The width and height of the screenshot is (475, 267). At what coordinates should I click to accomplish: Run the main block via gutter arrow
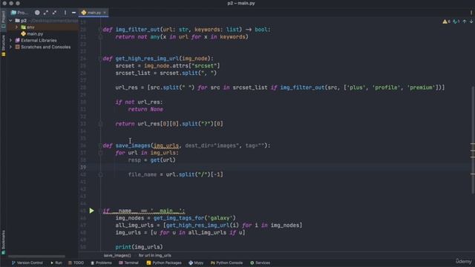pos(91,211)
